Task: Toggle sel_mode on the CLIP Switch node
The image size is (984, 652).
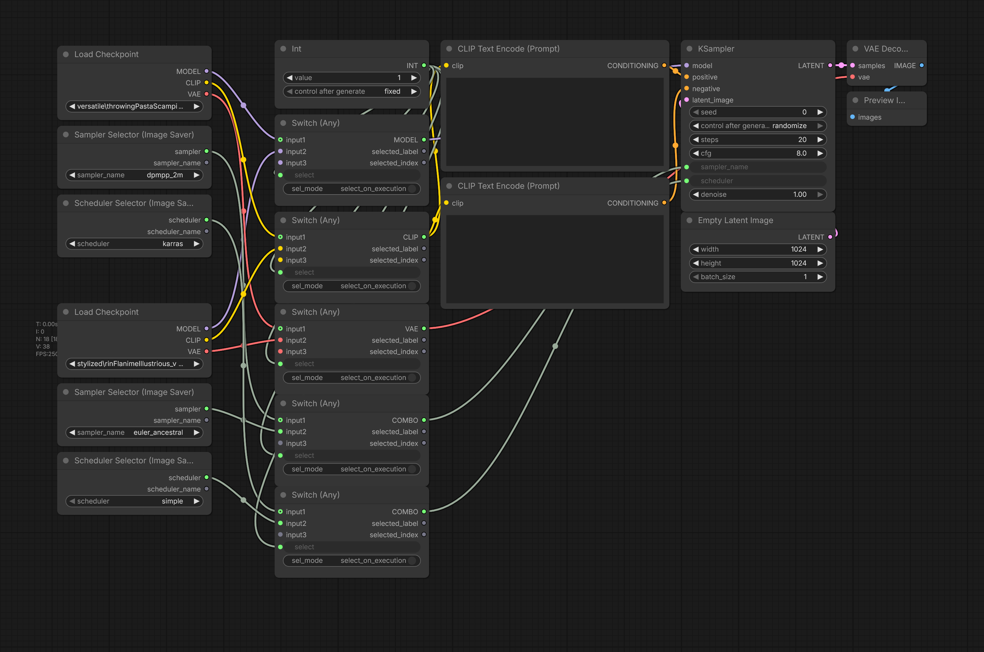Action: pyautogui.click(x=352, y=286)
